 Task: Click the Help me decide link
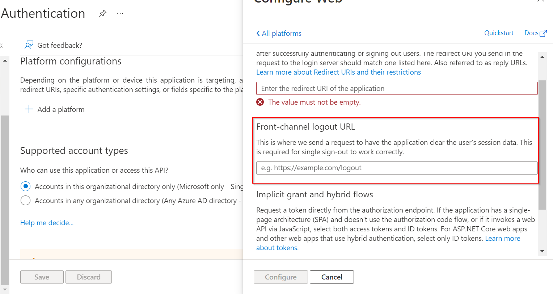click(47, 223)
